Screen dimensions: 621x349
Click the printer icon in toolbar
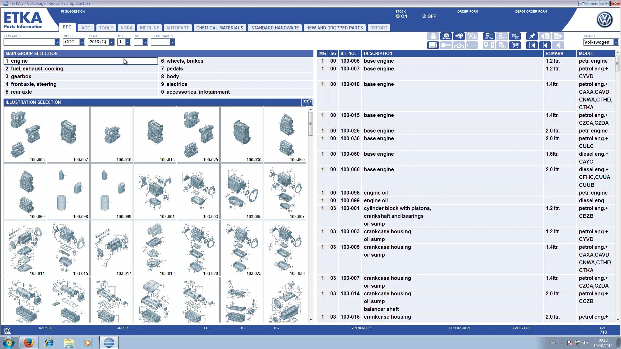(x=433, y=36)
